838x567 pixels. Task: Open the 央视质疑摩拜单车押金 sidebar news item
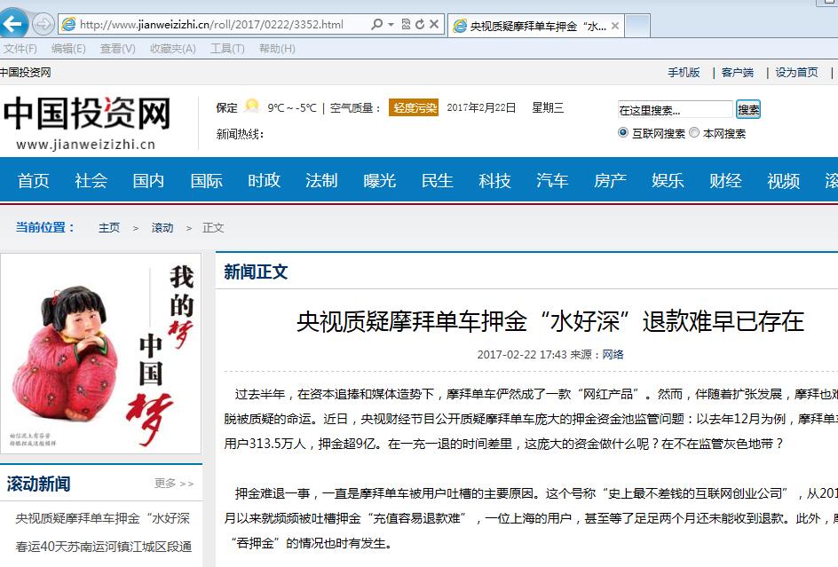(x=103, y=518)
